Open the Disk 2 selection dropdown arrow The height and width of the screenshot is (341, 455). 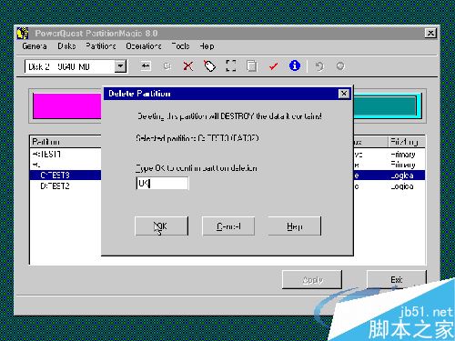point(120,66)
